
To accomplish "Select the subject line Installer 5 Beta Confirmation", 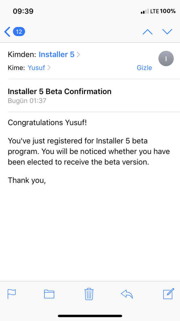I will 59,91.
